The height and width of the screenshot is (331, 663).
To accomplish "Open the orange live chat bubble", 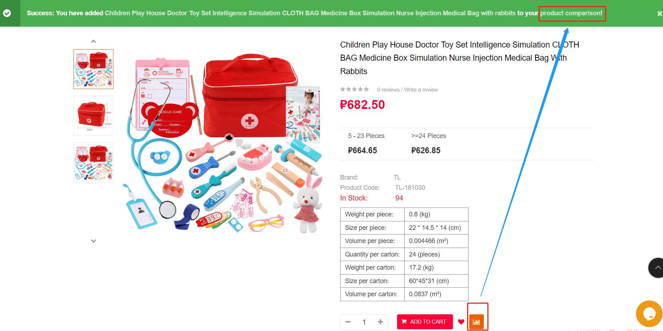I will (649, 314).
